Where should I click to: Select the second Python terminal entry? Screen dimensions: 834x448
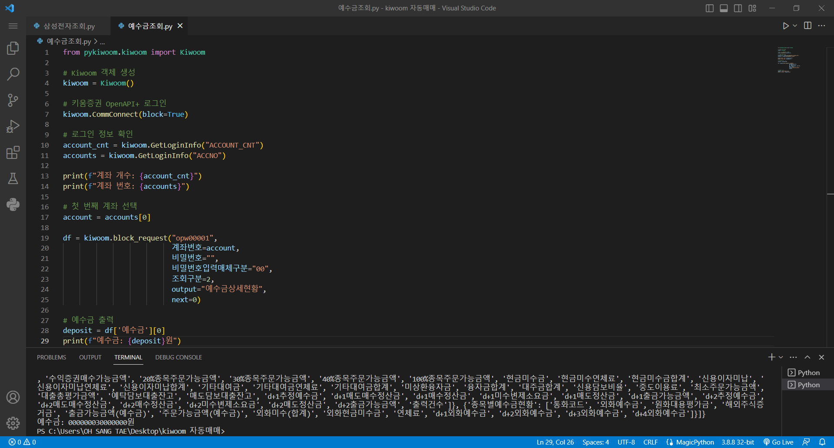808,385
